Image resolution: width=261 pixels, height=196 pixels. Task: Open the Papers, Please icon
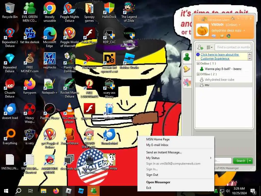[50, 112]
